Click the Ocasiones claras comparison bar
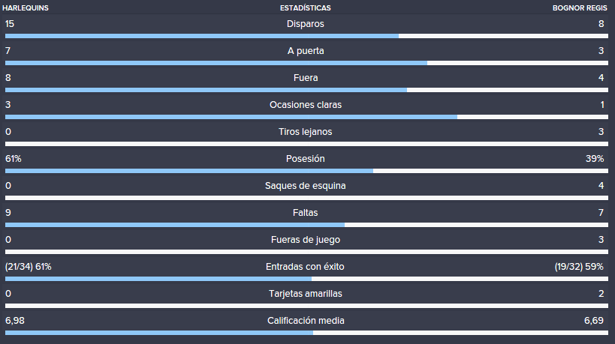This screenshot has width=615, height=344. coord(306,117)
